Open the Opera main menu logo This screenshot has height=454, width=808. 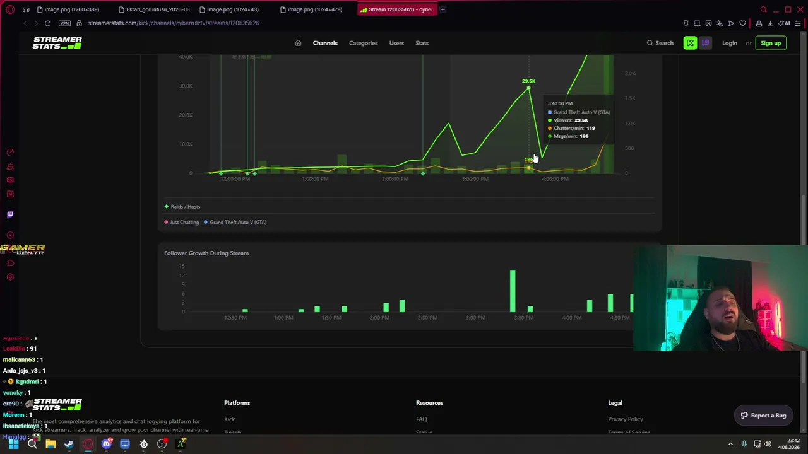click(10, 9)
